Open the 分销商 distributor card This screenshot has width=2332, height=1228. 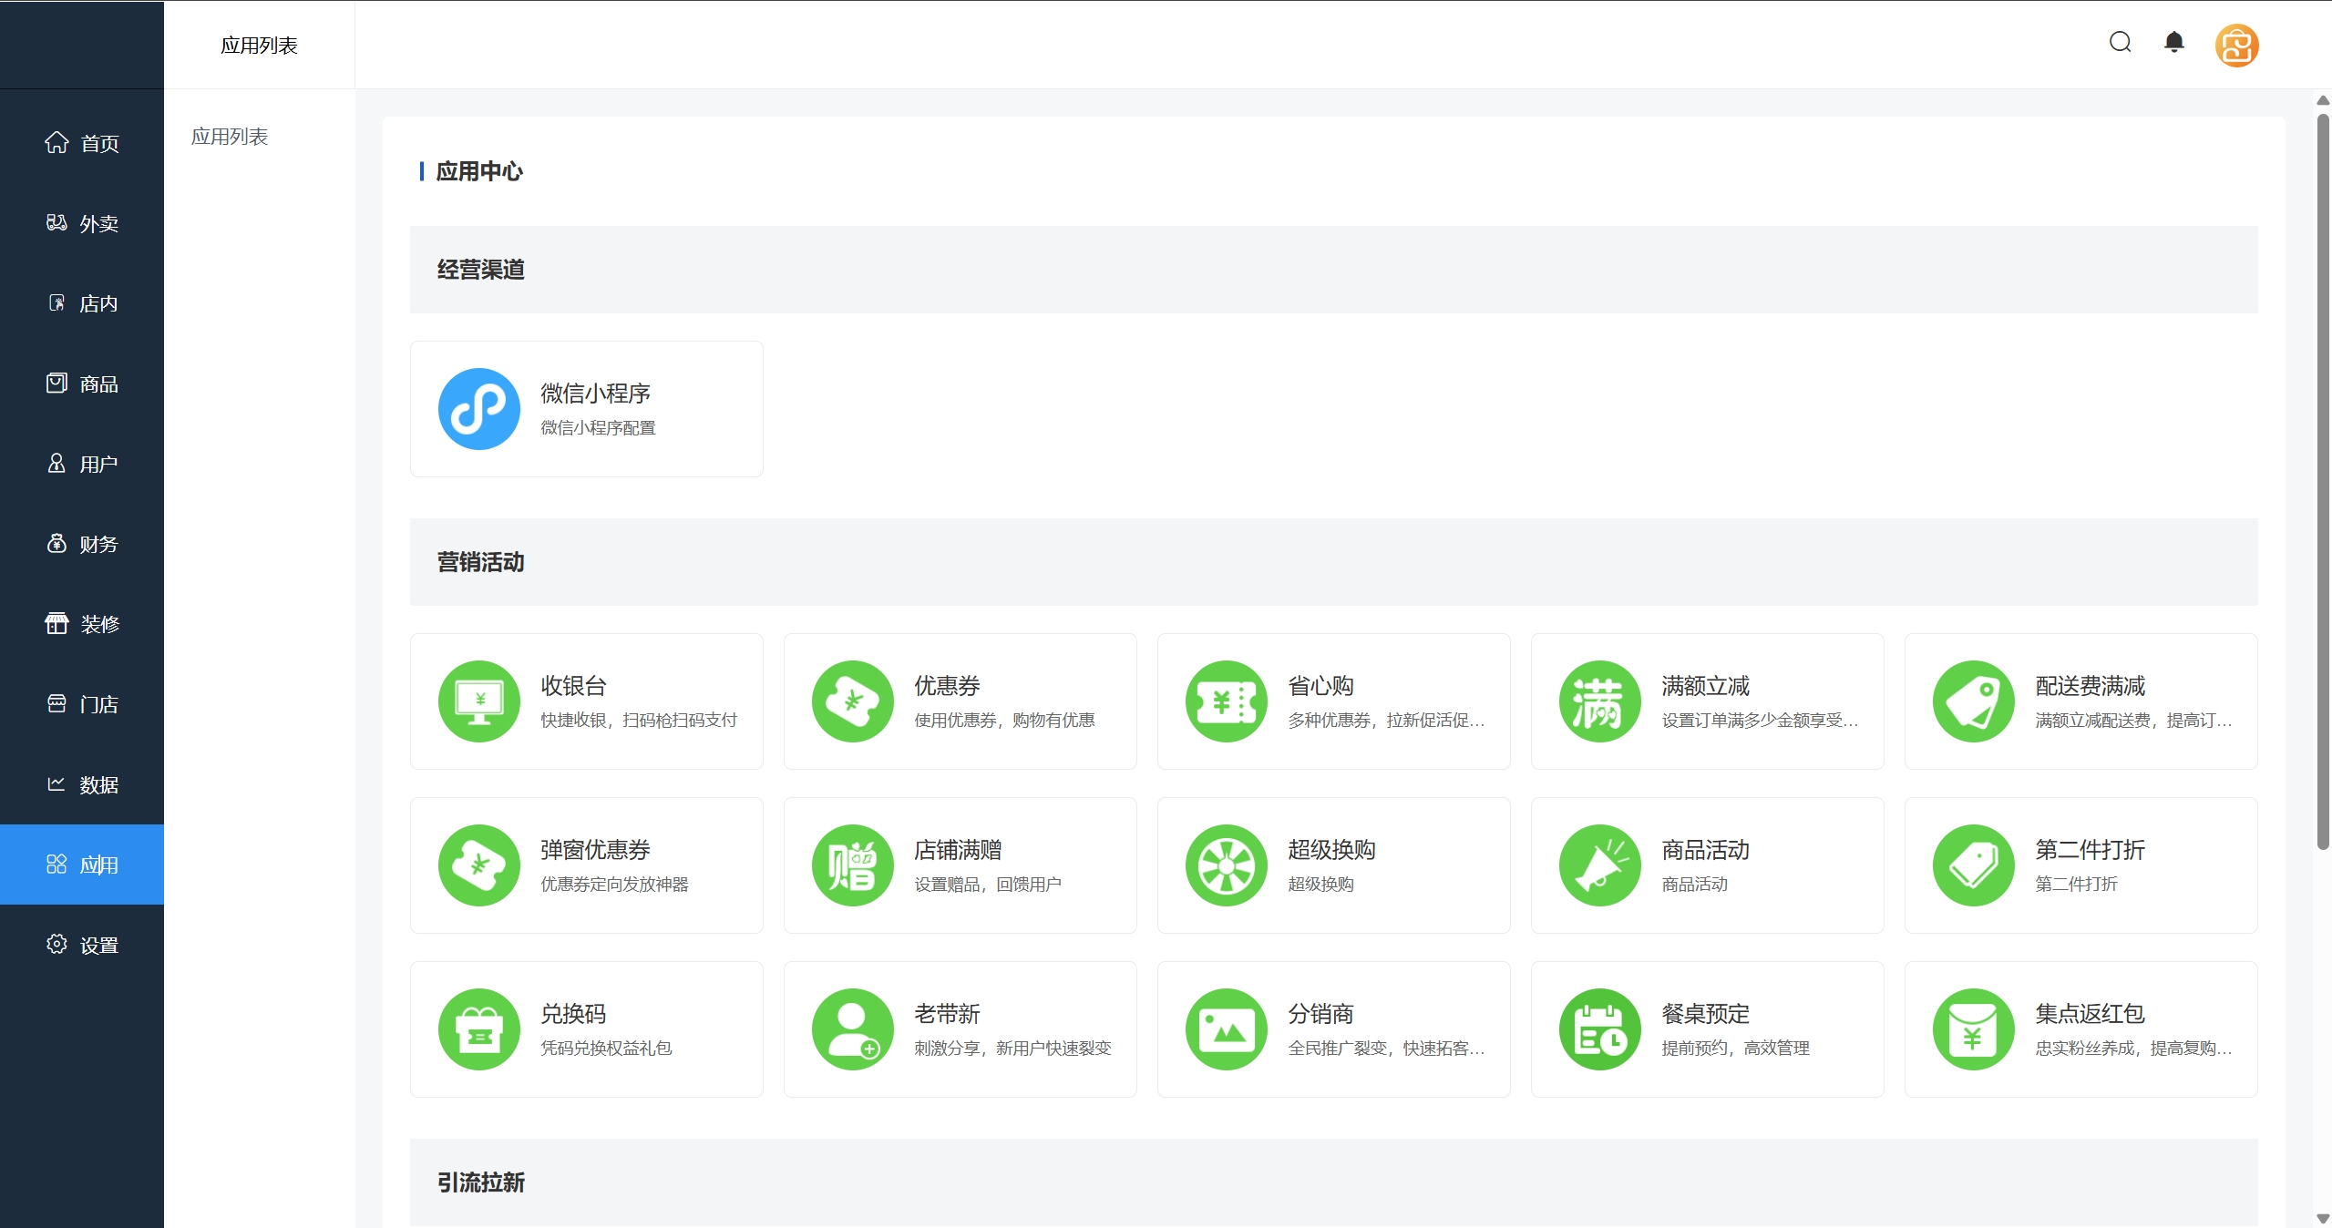(1333, 1029)
